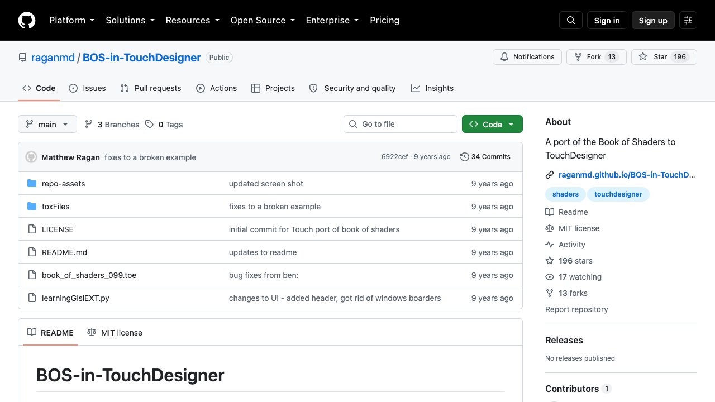Click the learningGlslEXT.py file icon
This screenshot has height=402, width=715.
pyautogui.click(x=32, y=298)
